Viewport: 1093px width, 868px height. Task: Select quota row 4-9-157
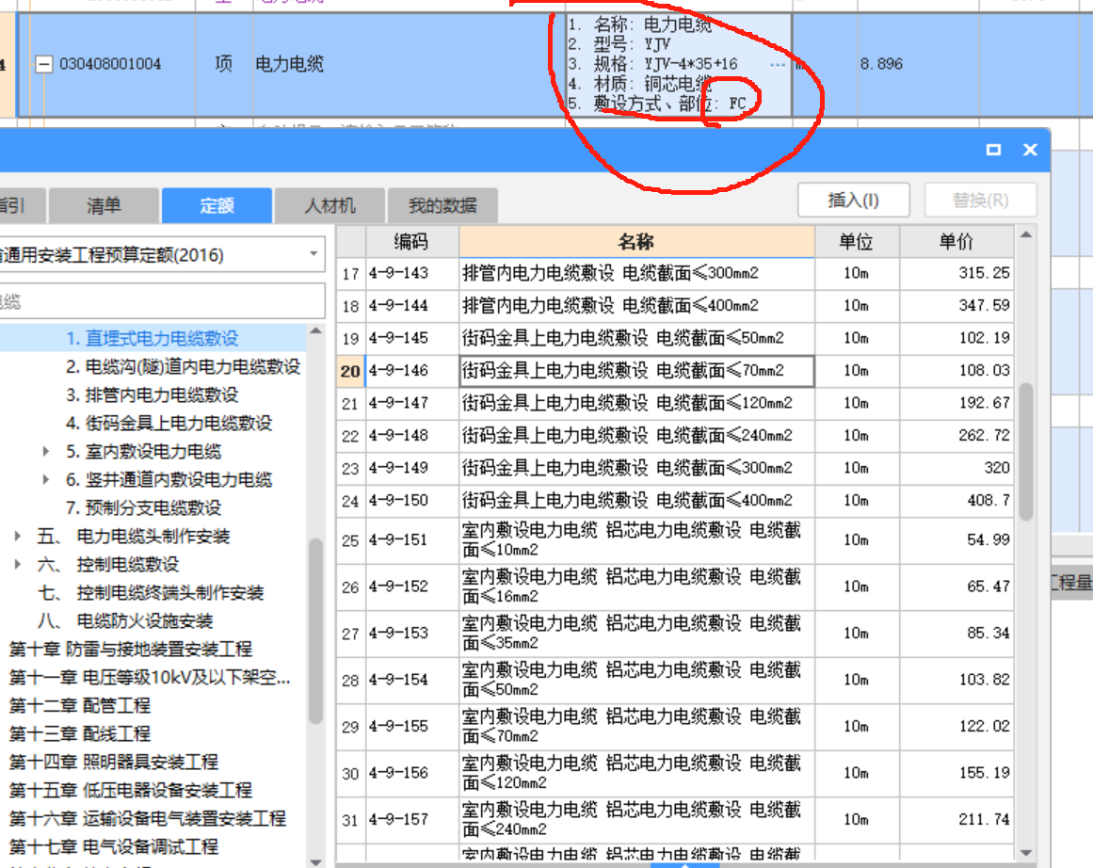pyautogui.click(x=675, y=820)
